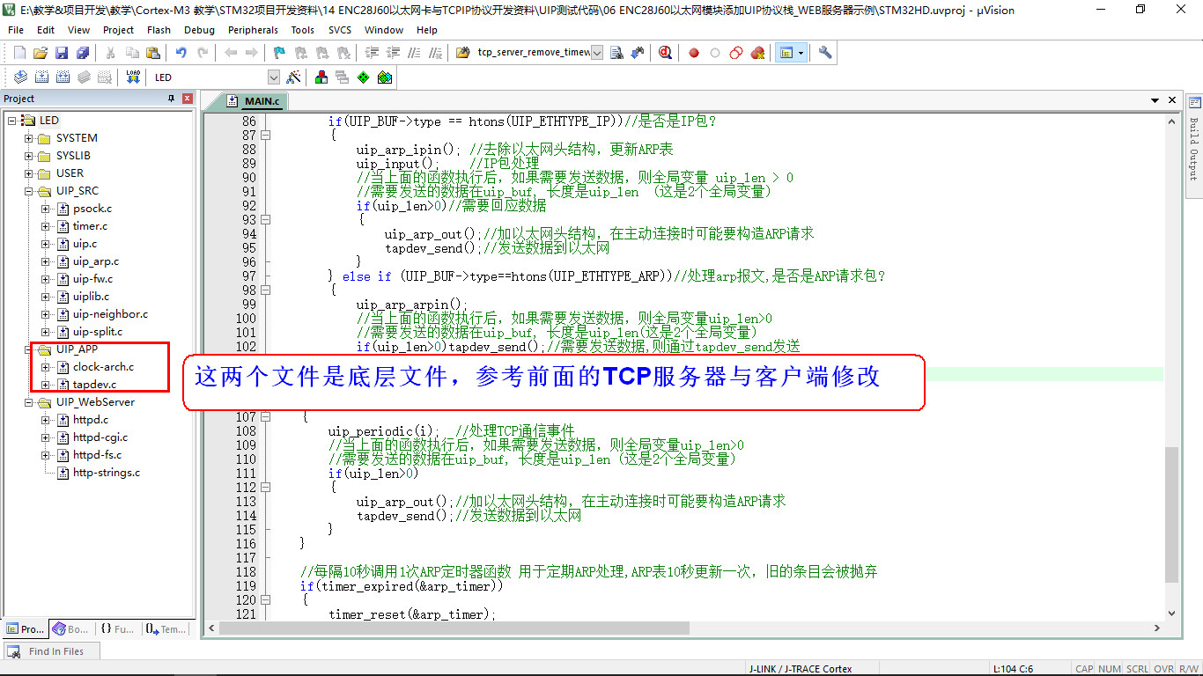This screenshot has height=676, width=1203.
Task: Collapse code block at line 87
Action: [x=265, y=136]
